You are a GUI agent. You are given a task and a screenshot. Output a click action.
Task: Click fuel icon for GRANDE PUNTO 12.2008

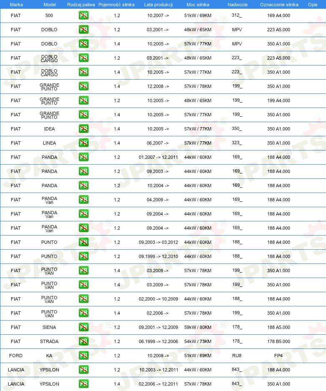[x=83, y=86]
